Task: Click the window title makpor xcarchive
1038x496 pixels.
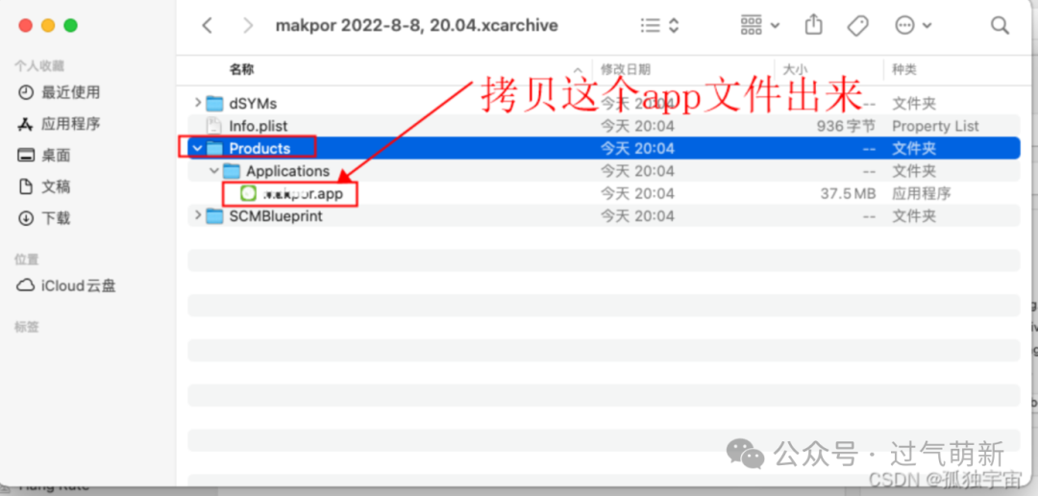Action: pos(417,26)
